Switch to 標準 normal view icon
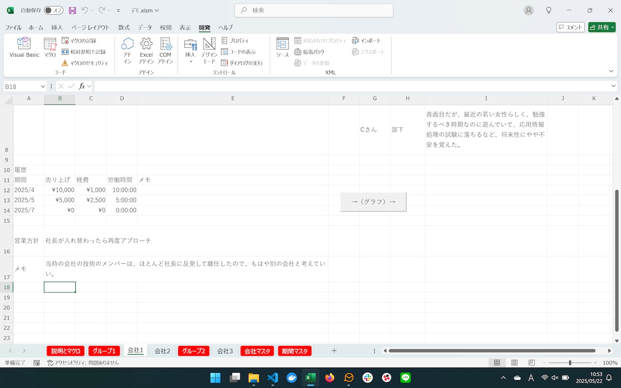 tap(497, 363)
